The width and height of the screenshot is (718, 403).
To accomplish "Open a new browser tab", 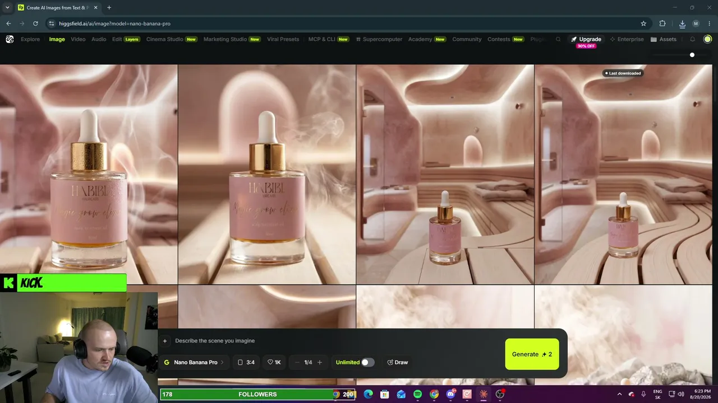I will [x=109, y=8].
